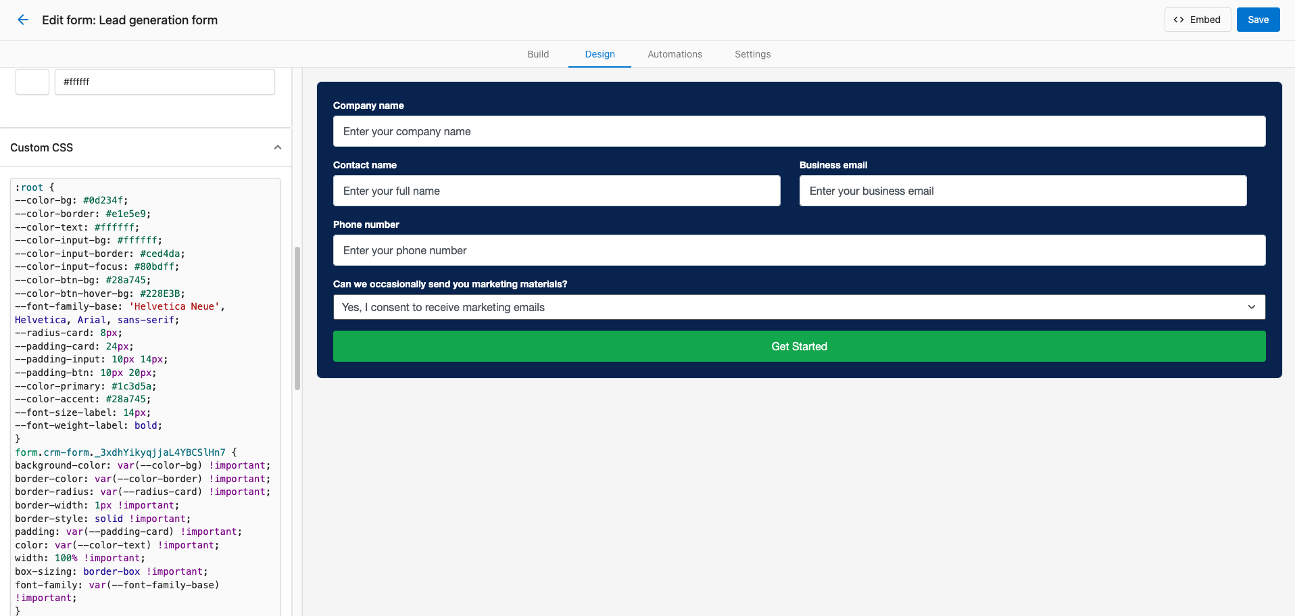Click the left panel vertical scrollbar
This screenshot has height=616, width=1295.
(297, 318)
